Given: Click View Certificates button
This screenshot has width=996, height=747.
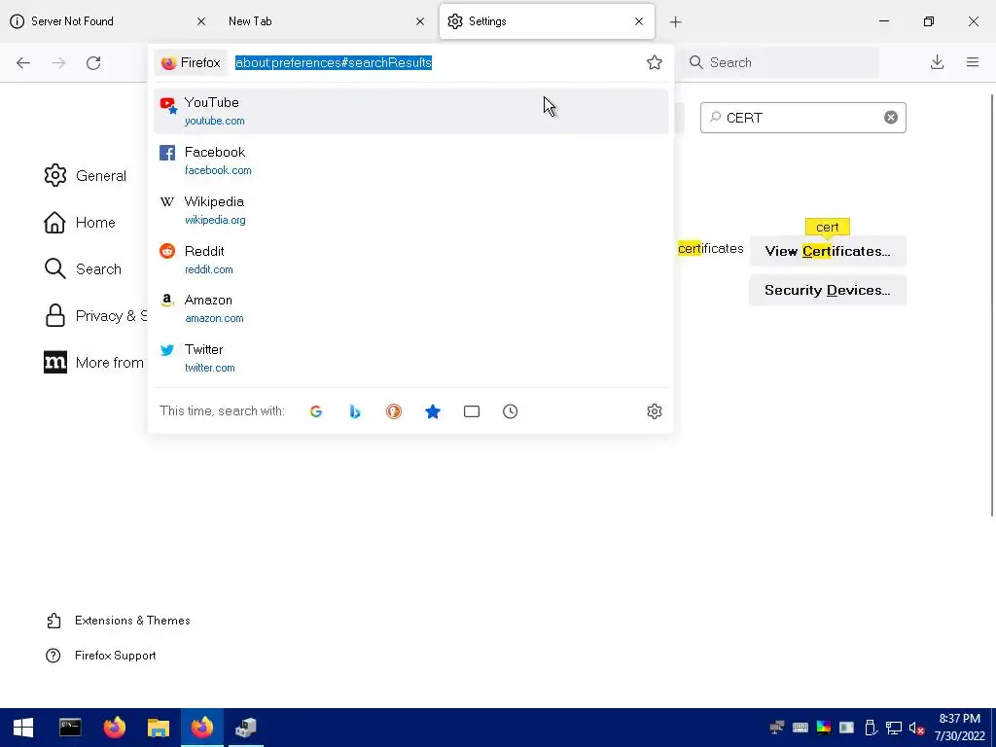Looking at the screenshot, I should [828, 251].
